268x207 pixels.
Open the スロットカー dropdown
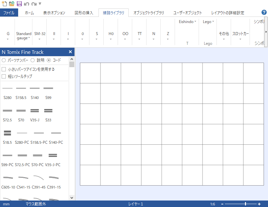[x=240, y=36]
